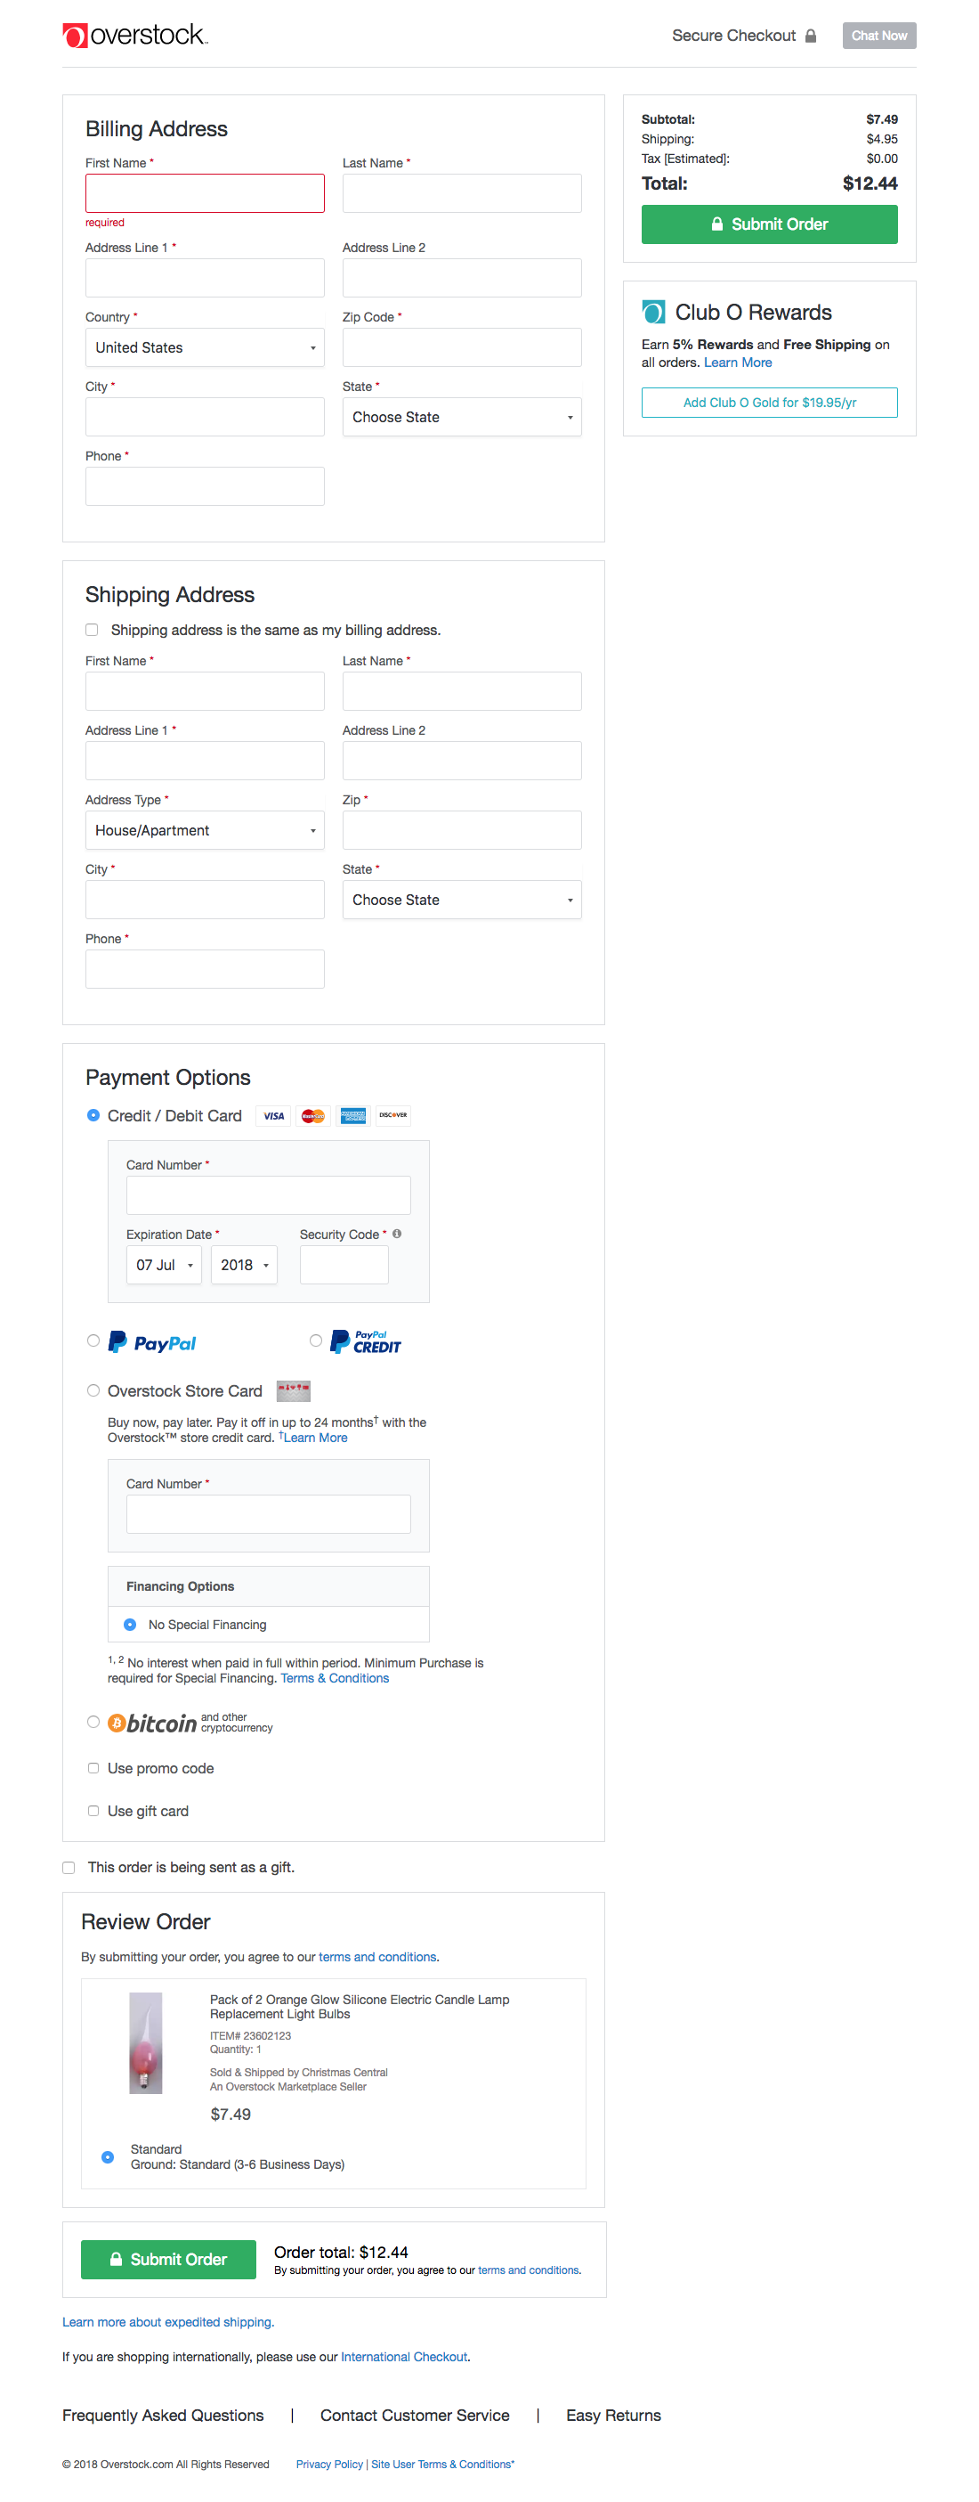Click the green Submit Order button

pyautogui.click(x=768, y=224)
